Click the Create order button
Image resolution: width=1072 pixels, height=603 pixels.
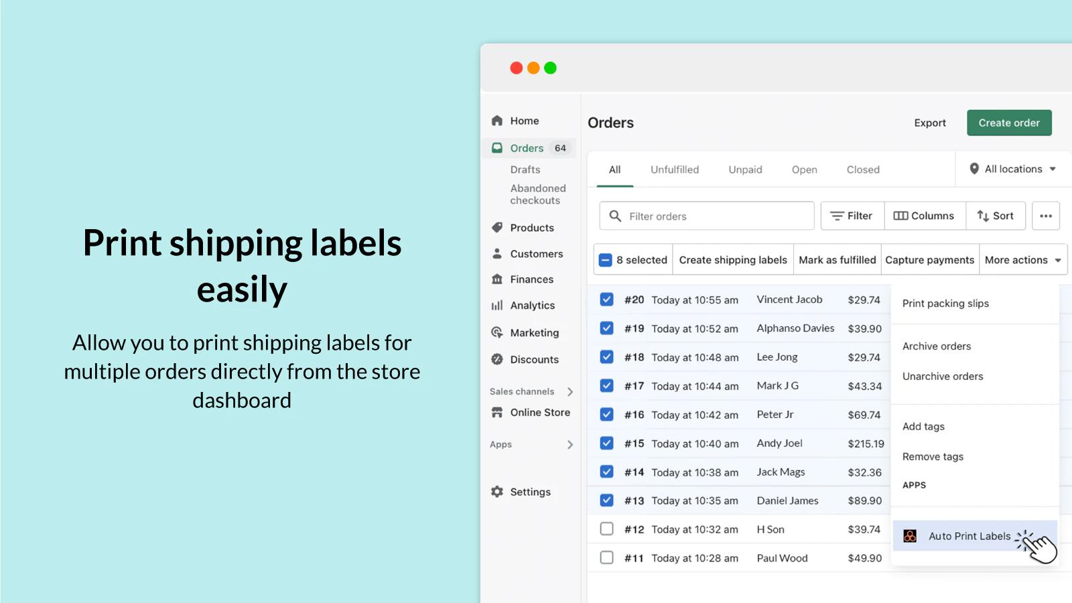coord(1009,123)
